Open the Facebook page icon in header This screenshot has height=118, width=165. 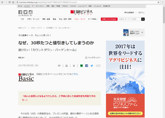coord(20,12)
